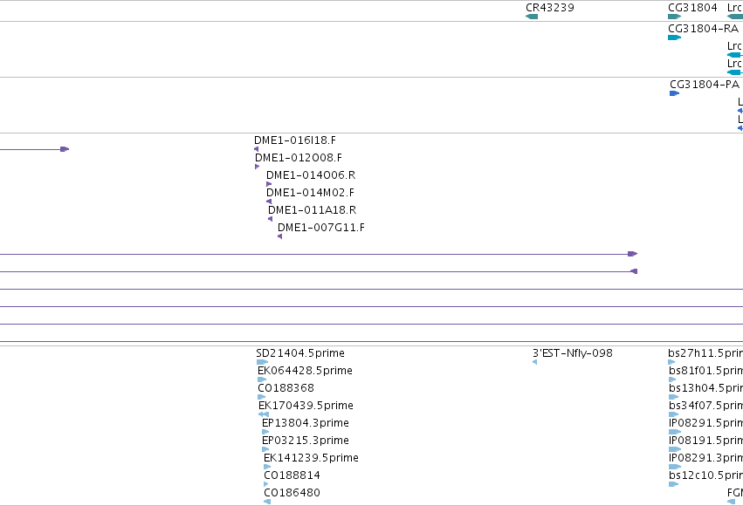Select protein CG31804-PA label
This screenshot has height=506, width=743.
pyautogui.click(x=705, y=85)
